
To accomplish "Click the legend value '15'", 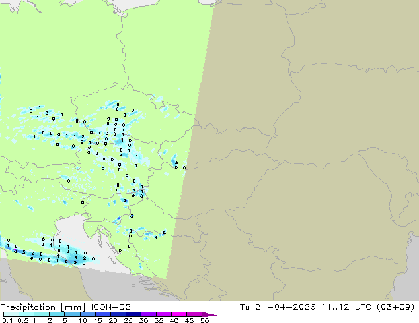I will click(x=98, y=320).
